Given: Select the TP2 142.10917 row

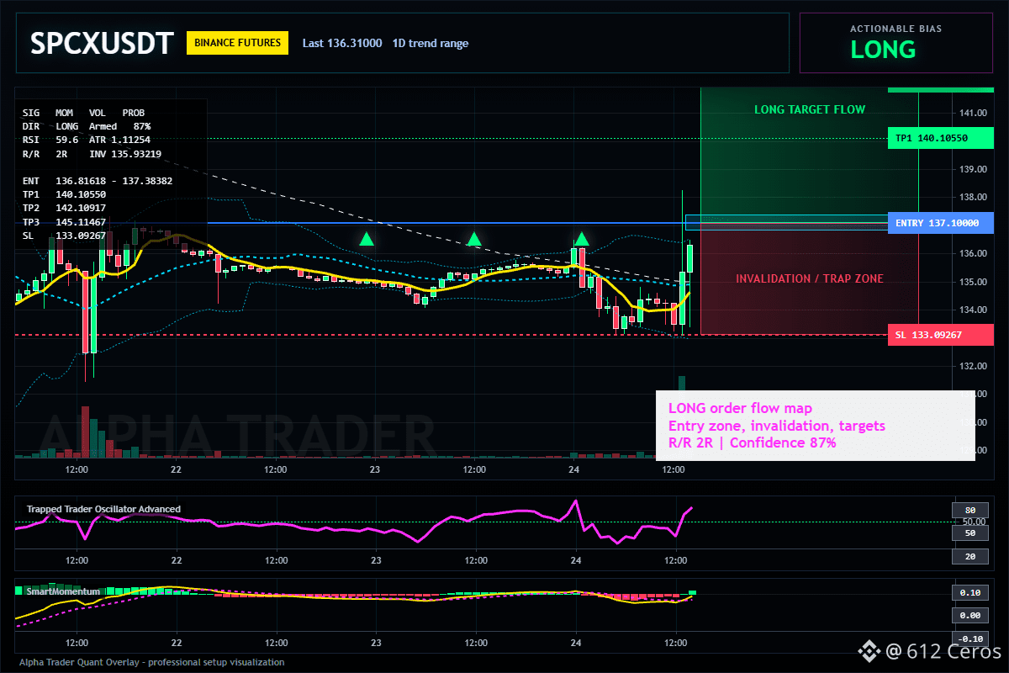Looking at the screenshot, I should tap(64, 208).
